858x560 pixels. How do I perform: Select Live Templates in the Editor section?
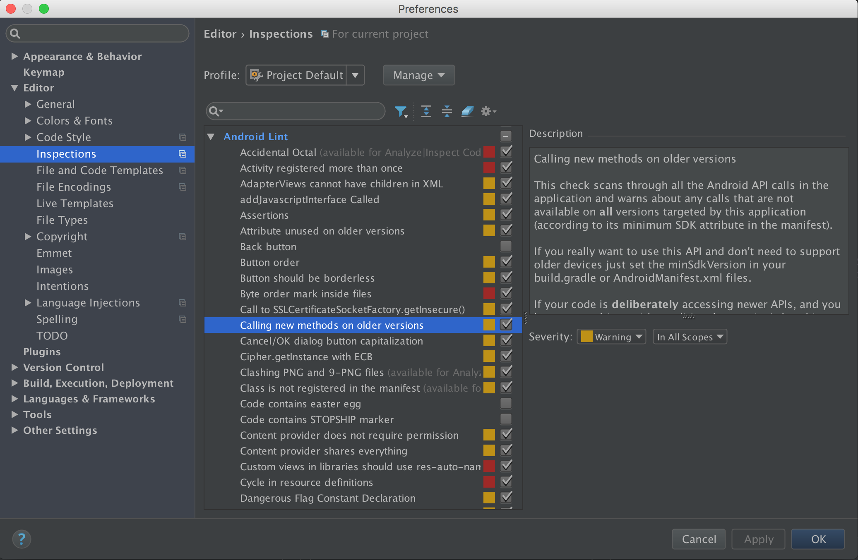tap(75, 203)
